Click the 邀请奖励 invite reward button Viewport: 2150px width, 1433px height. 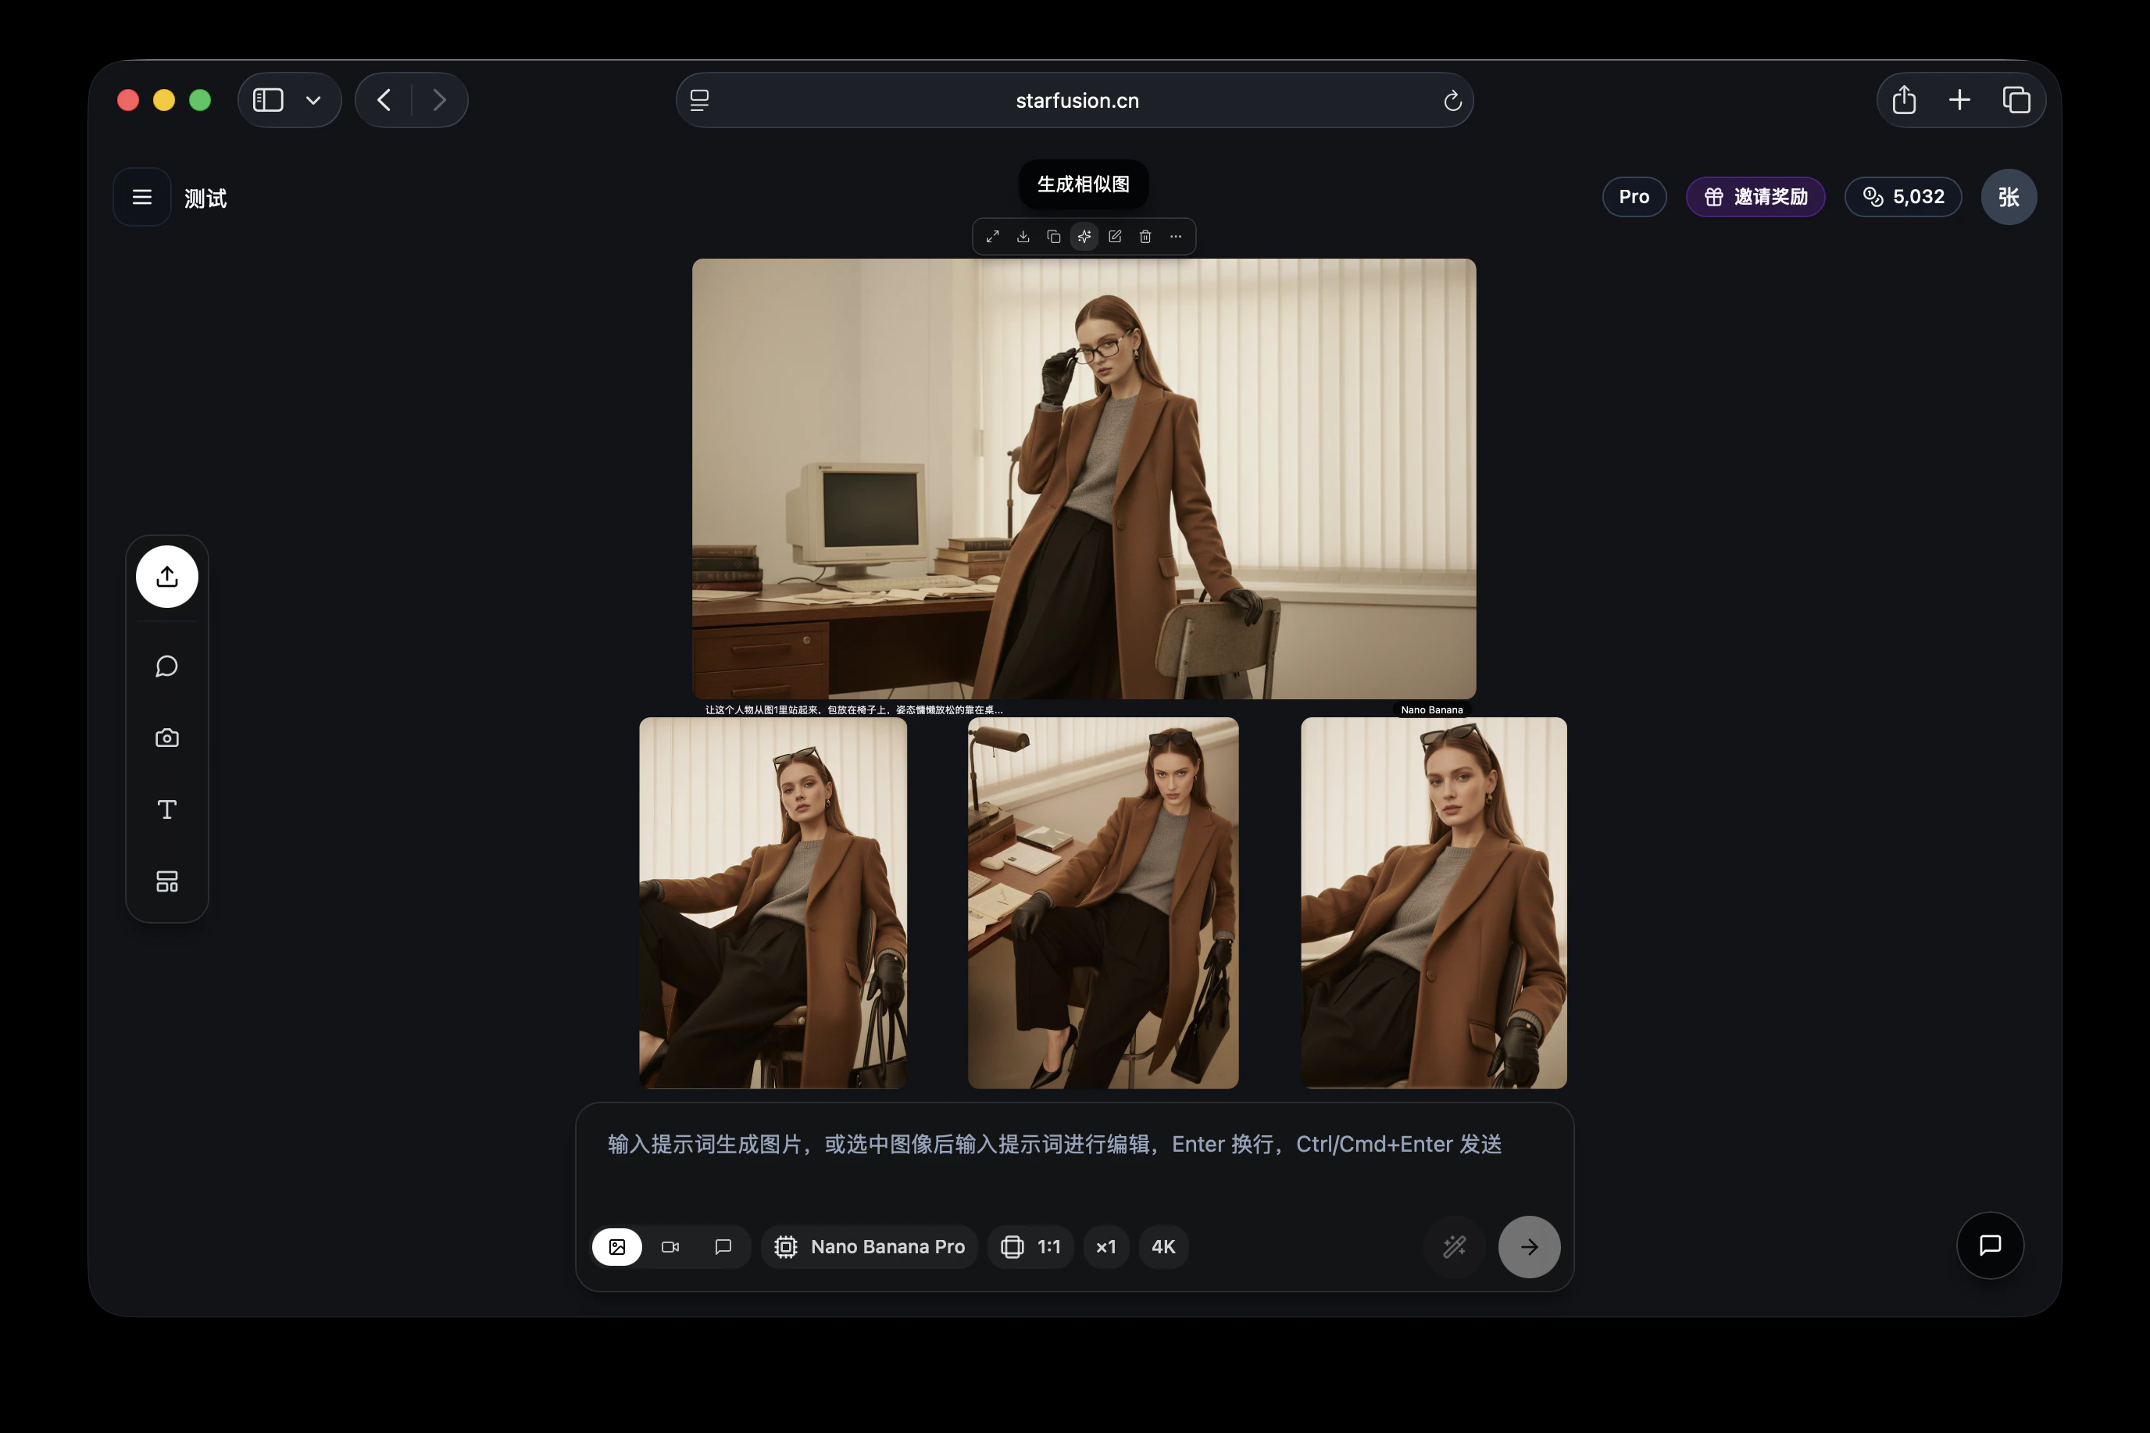(1755, 198)
